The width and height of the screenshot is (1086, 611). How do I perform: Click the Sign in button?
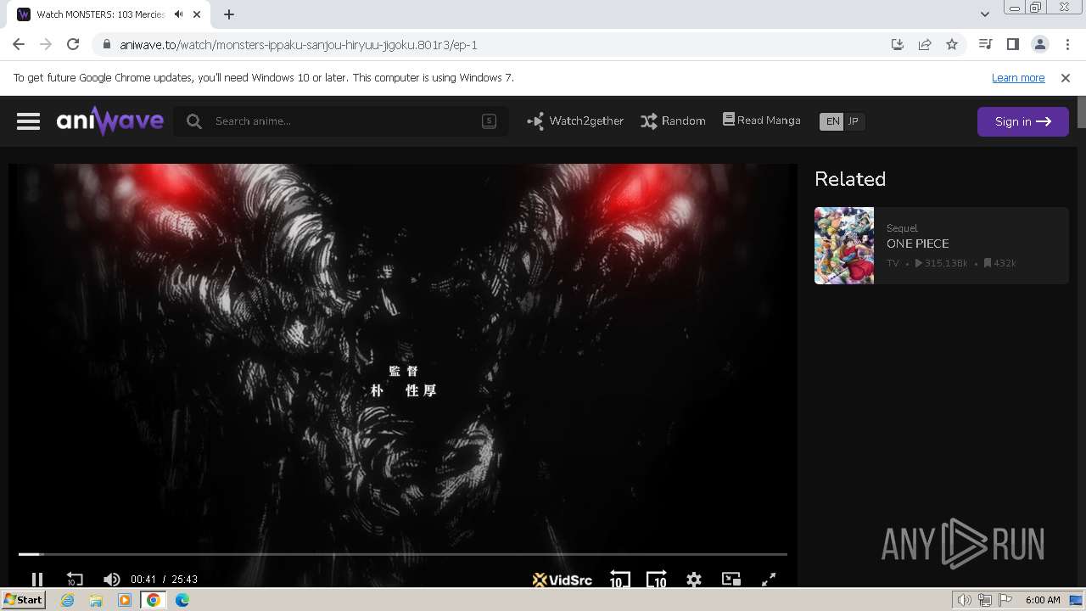pyautogui.click(x=1022, y=121)
